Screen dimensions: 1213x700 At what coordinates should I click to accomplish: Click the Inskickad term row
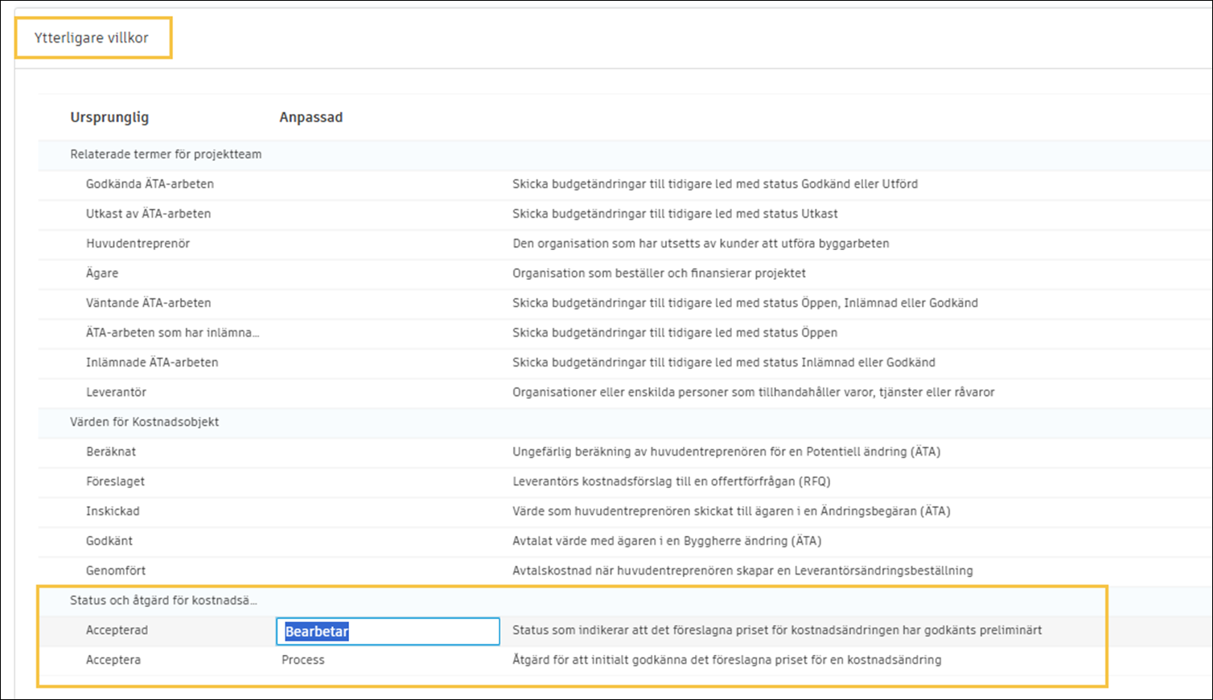[113, 511]
